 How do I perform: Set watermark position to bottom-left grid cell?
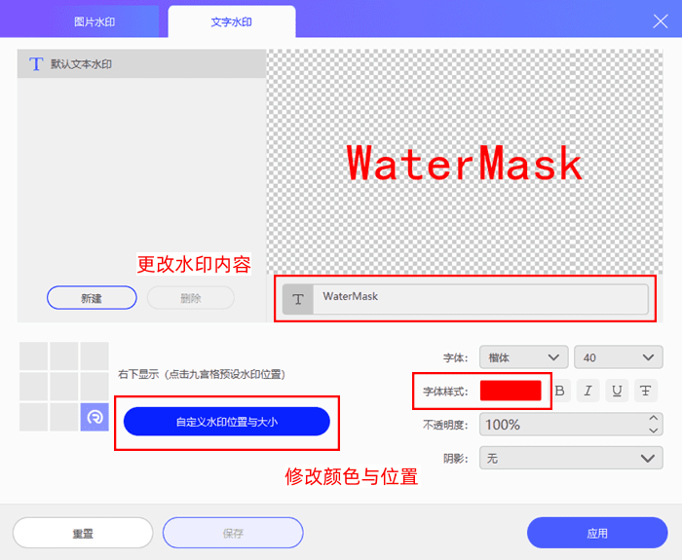(x=33, y=417)
